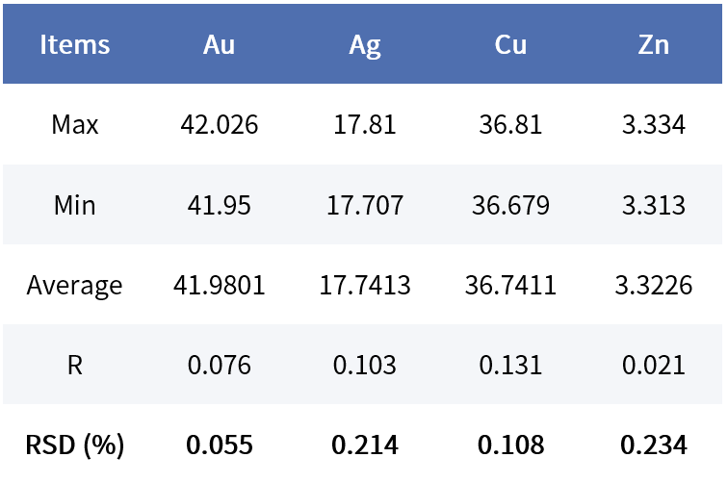Select the Ag column header
The image size is (728, 483).
[364, 44]
